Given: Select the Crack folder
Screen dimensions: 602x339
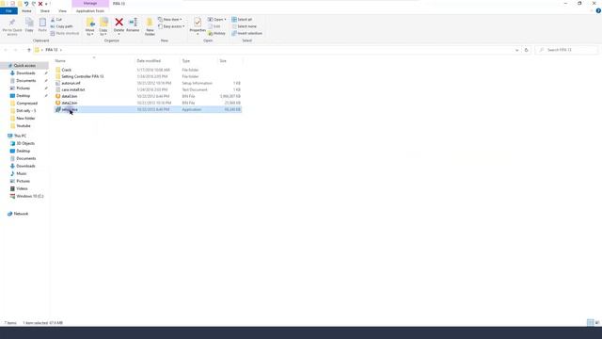Looking at the screenshot, I should [67, 70].
